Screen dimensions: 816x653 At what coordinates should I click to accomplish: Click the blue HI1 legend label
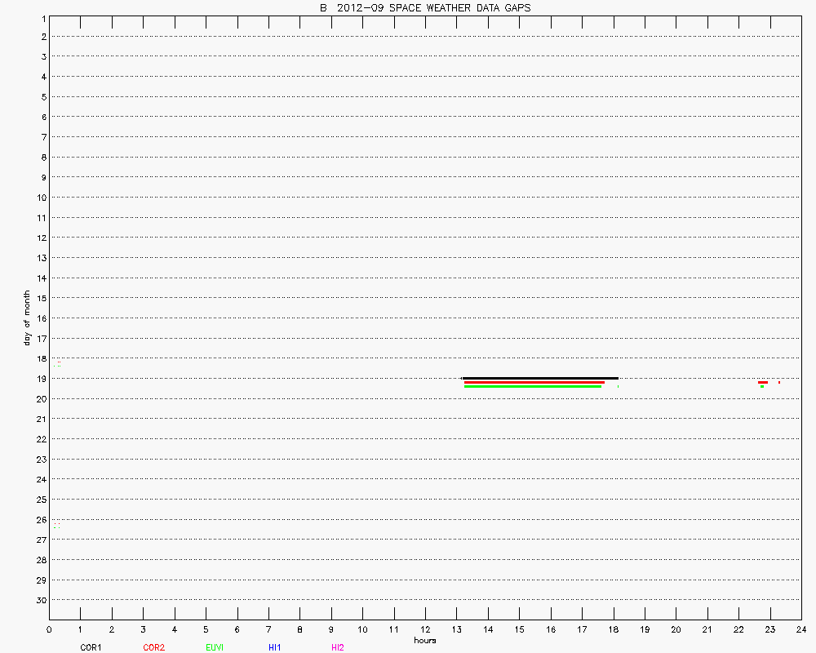(275, 647)
